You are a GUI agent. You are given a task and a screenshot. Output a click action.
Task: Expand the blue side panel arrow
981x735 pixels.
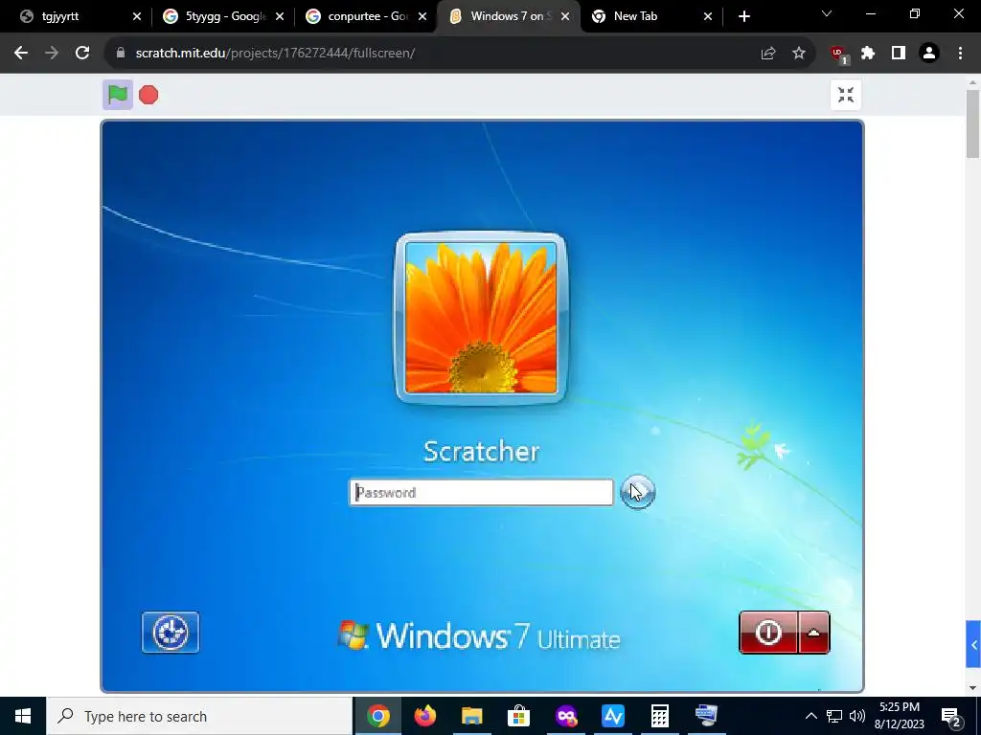pos(973,644)
